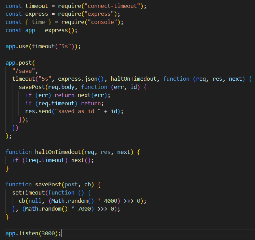
Task: Click "app.post(" at line start
Action: [20, 63]
